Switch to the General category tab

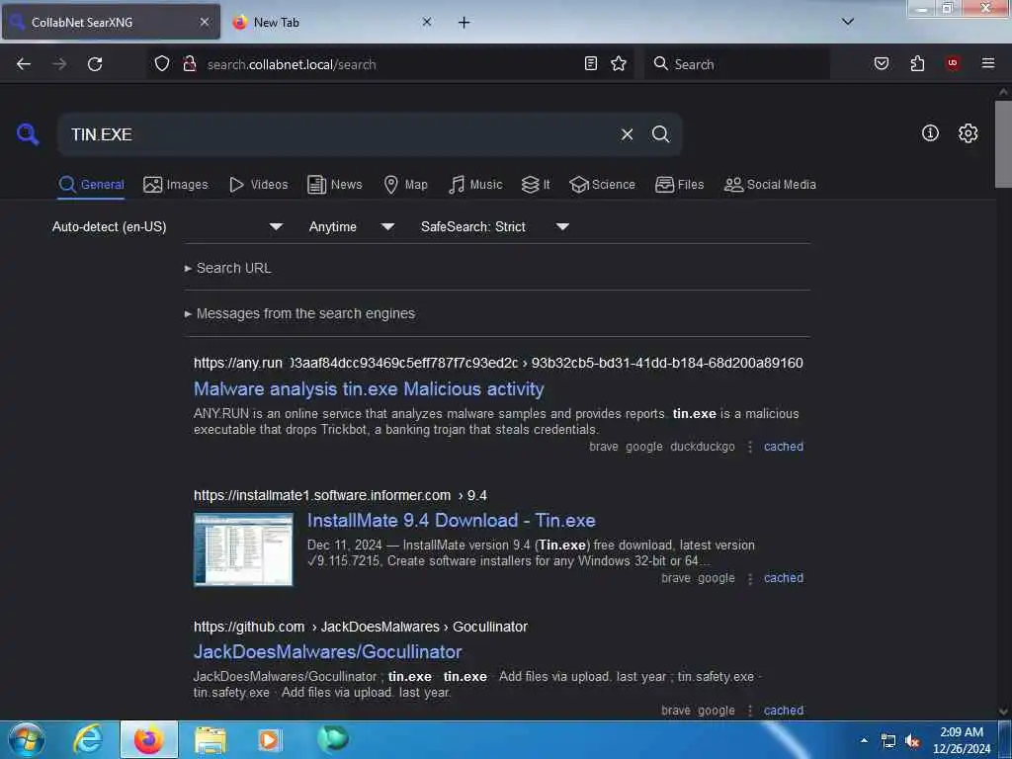pyautogui.click(x=91, y=185)
